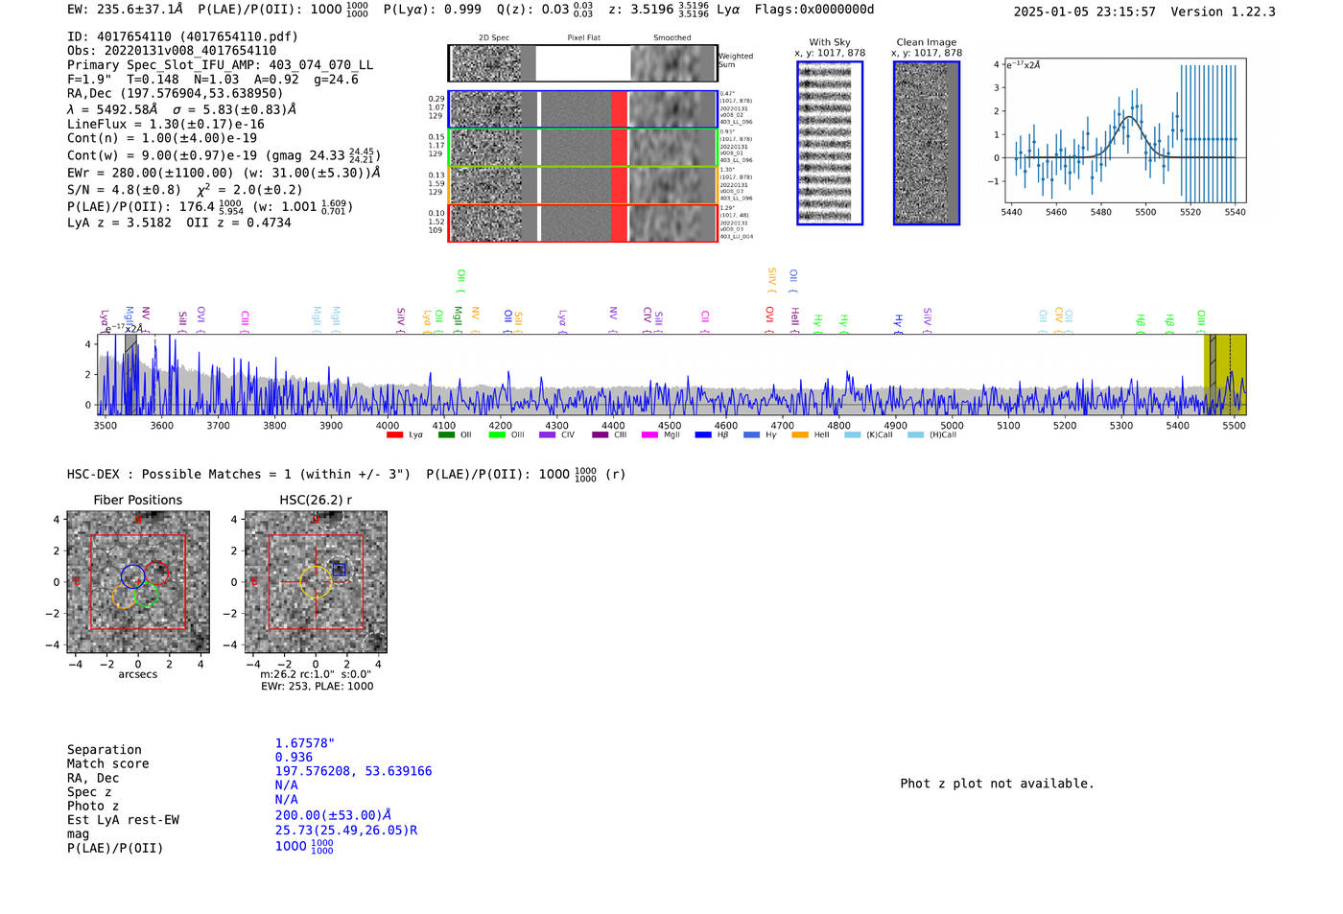Click the catalog match RA, Dec value
Screen dimensions: 1343x914
click(x=353, y=771)
